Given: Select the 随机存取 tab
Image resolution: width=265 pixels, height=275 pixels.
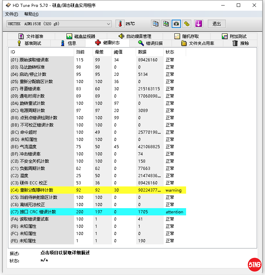Looking at the screenshot, I should pos(186,36).
